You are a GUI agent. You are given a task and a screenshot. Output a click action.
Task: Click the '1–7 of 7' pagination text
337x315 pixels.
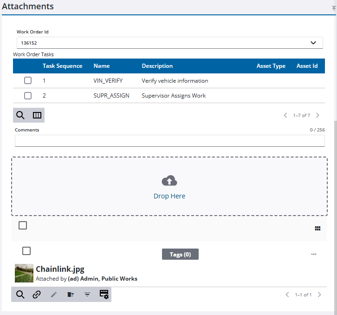[301, 115]
